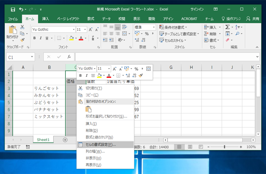Click the Undo arrow icon
Screen dimensions: 266x174
pyautogui.click(x=21, y=9)
